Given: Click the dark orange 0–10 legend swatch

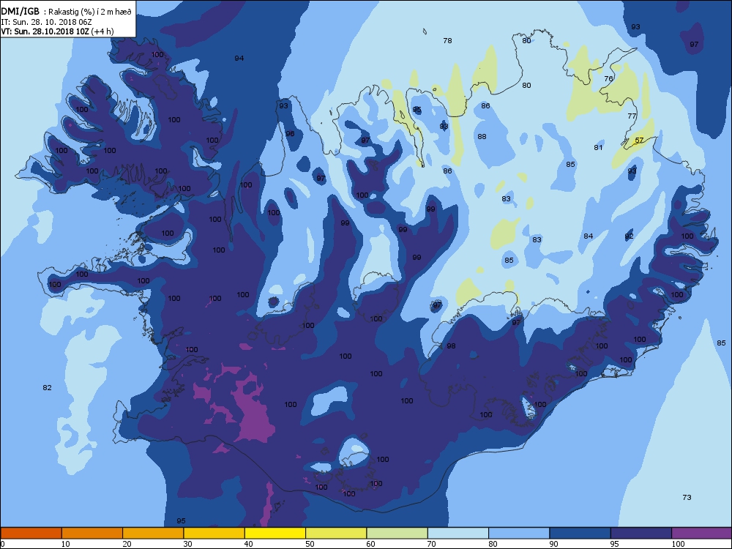Looking at the screenshot, I should pyautogui.click(x=31, y=533).
